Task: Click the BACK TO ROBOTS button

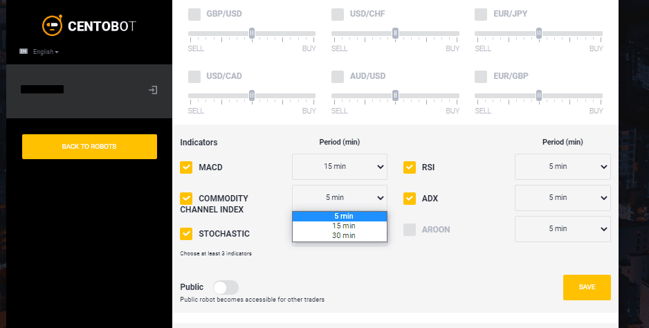Action: coord(89,147)
